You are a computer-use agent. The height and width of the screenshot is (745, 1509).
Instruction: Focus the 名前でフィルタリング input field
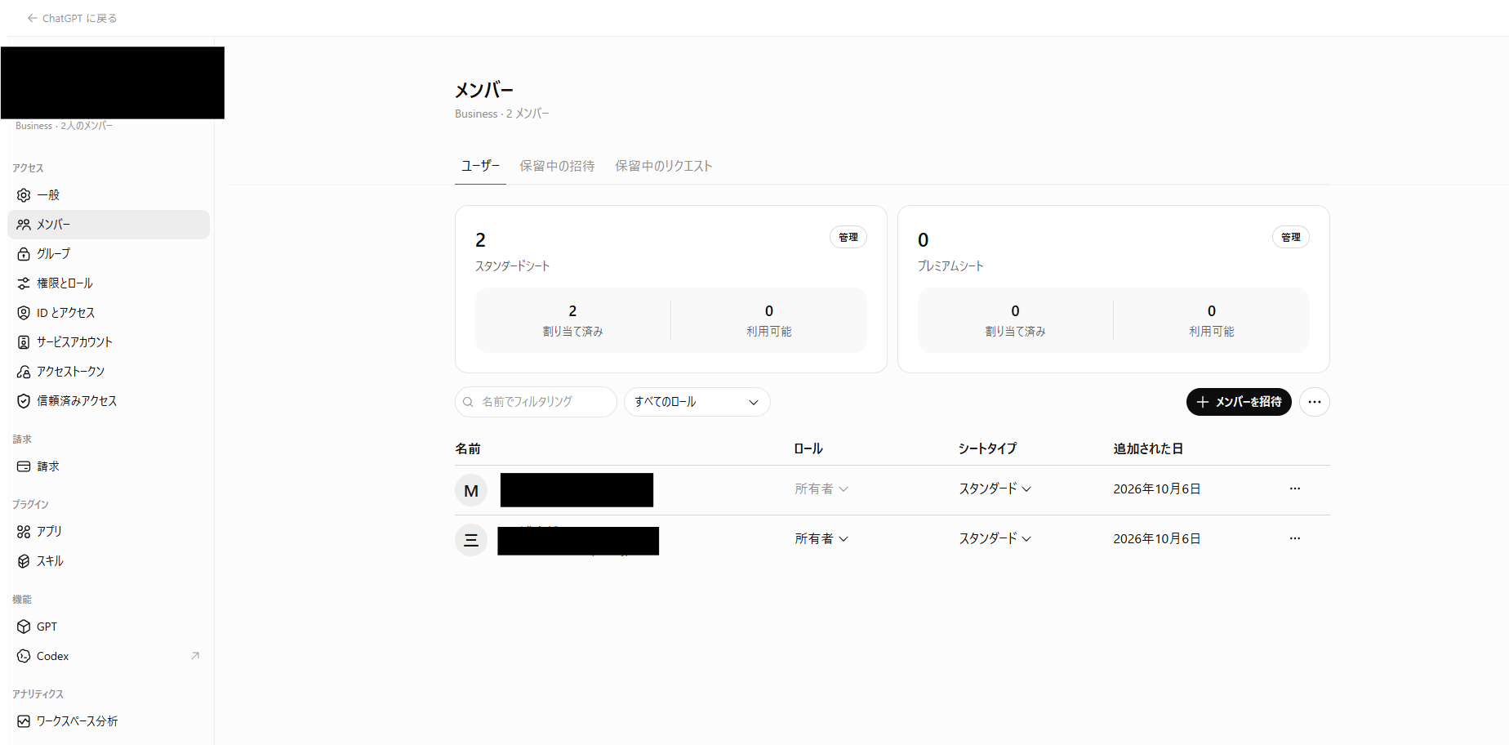point(536,402)
